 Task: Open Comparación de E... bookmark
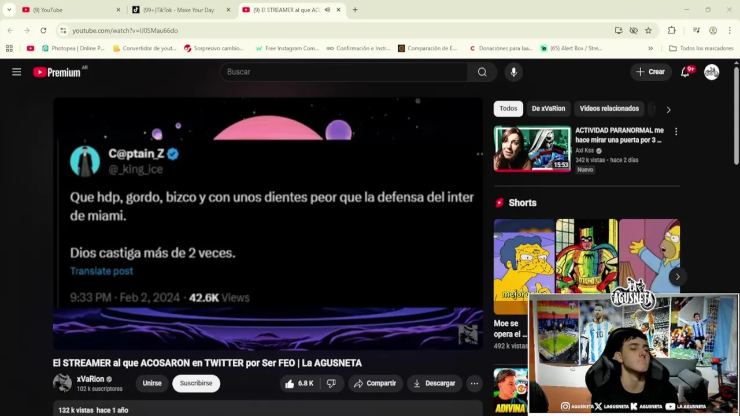tap(428, 49)
